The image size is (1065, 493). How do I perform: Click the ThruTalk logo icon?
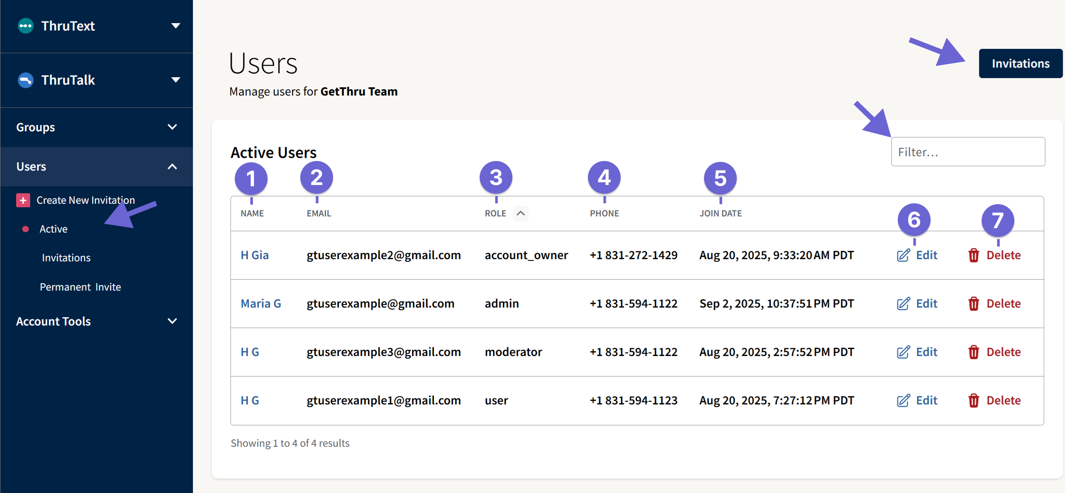click(25, 80)
